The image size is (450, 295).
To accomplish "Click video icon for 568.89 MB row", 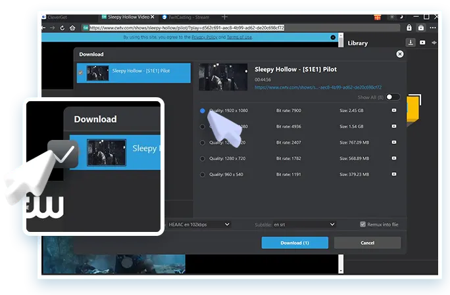I will [x=394, y=158].
